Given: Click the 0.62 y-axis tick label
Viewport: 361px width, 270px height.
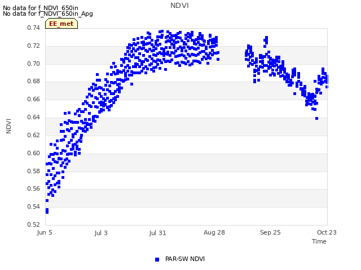Looking at the screenshot, I should [34, 135].
